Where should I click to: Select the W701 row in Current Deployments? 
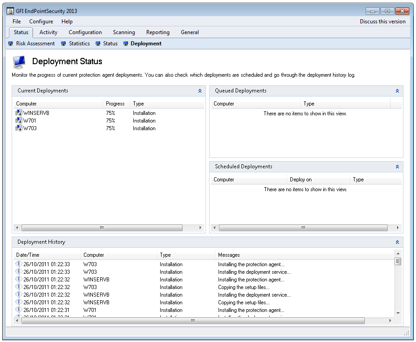click(x=109, y=121)
